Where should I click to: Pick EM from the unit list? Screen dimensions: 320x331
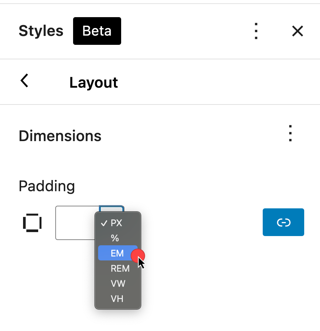117,253
